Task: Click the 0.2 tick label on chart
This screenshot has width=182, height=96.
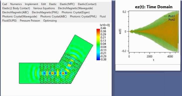Action: [x=124, y=12]
